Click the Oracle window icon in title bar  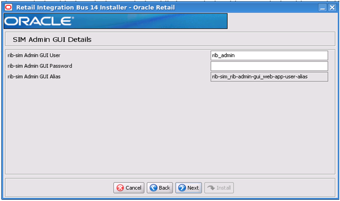tap(9, 7)
